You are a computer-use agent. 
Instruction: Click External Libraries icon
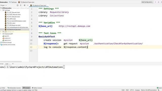click(x=1, y=42)
